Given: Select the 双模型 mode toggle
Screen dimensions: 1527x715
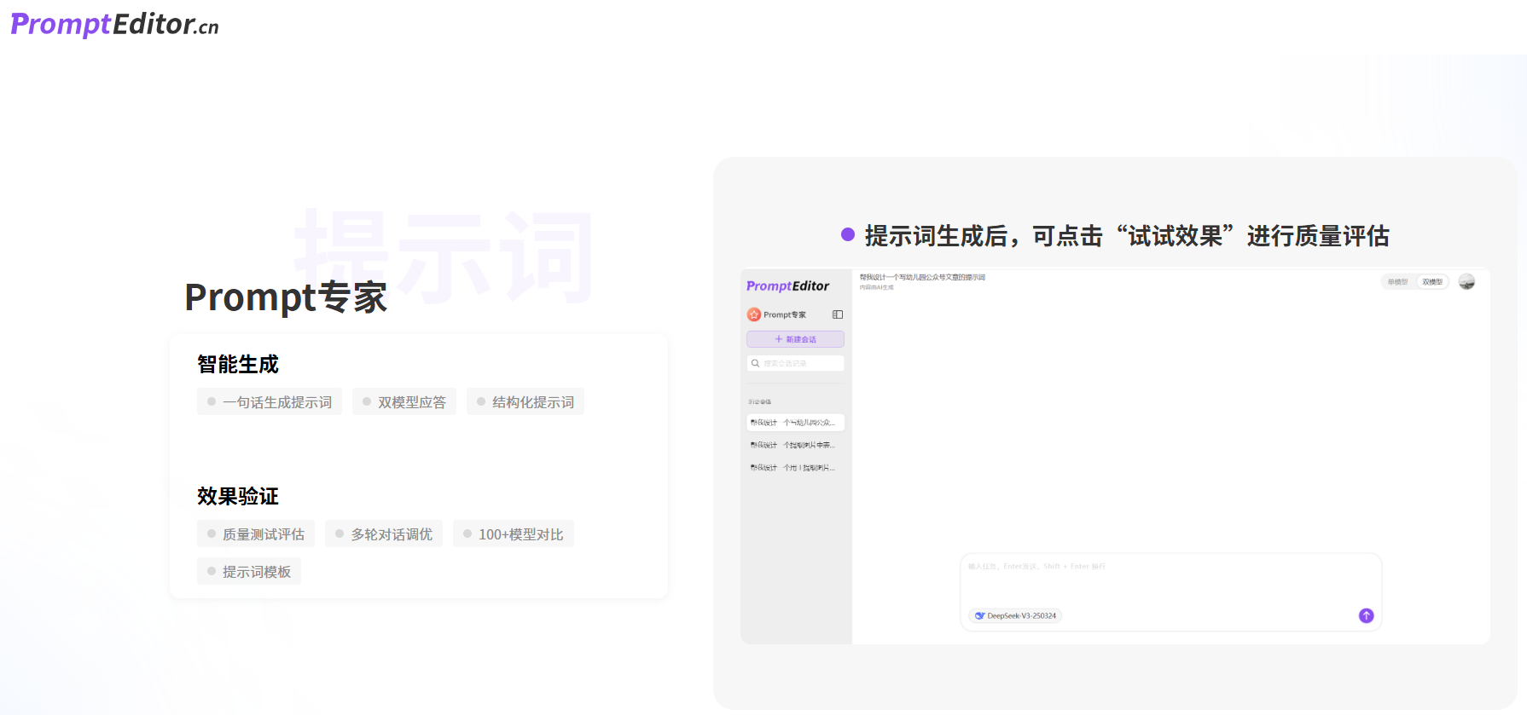Looking at the screenshot, I should tap(1432, 282).
